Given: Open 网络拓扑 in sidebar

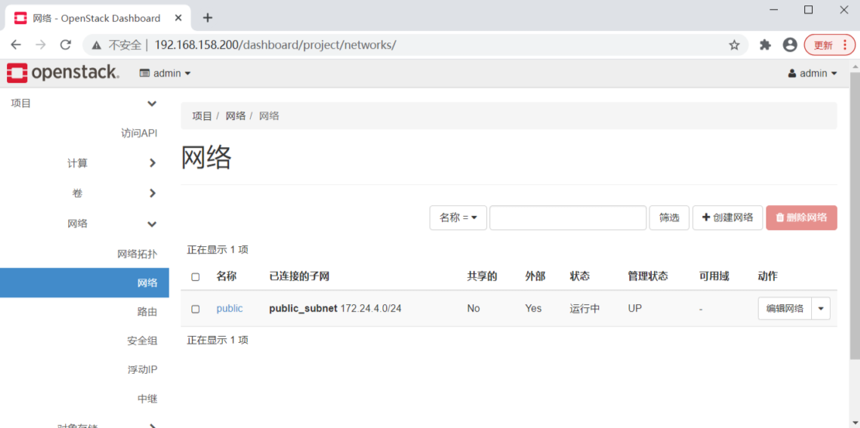Looking at the screenshot, I should pos(137,254).
